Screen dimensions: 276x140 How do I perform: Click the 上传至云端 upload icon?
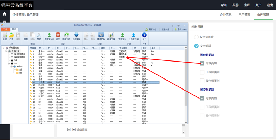point(134,35)
